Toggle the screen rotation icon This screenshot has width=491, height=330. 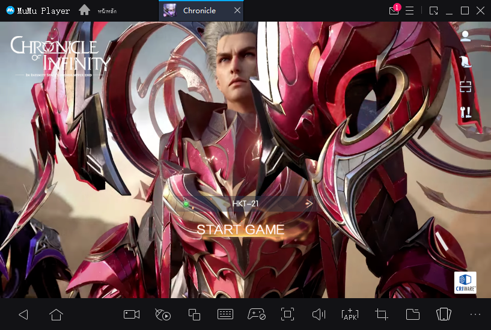click(x=444, y=314)
